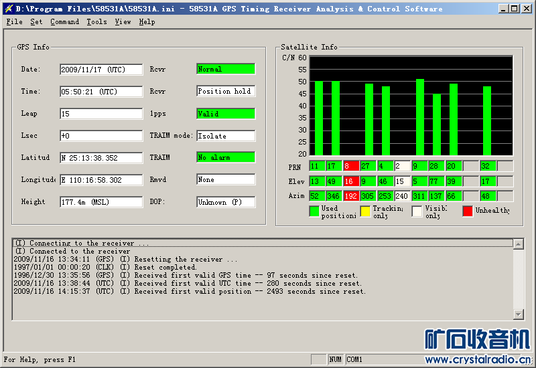536x368 pixels.
Task: Click the log scrollbar up arrow
Action: (x=519, y=244)
